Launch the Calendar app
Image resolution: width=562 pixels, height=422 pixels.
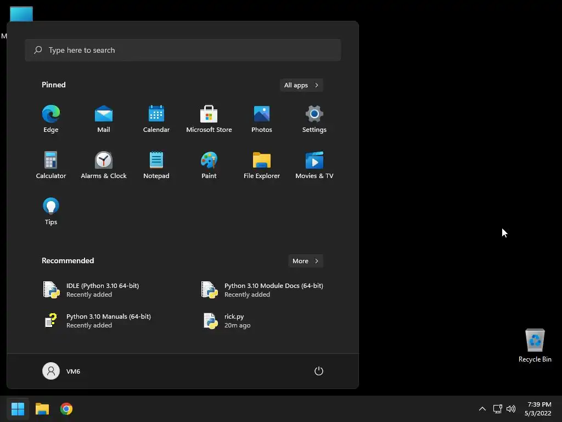pos(156,119)
